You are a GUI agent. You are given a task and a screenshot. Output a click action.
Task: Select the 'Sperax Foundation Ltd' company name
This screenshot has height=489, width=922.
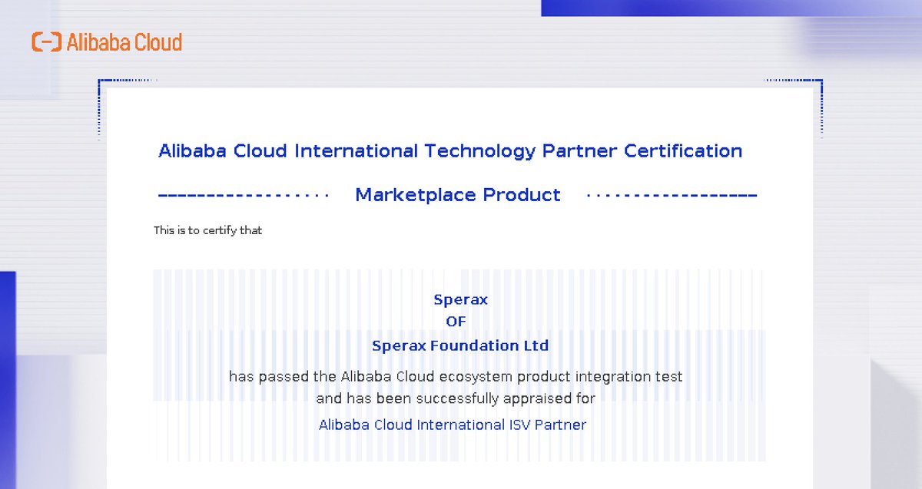(460, 345)
